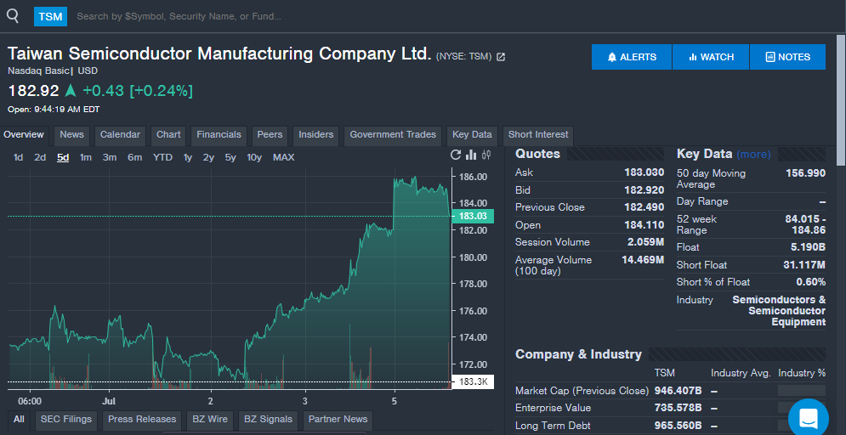Click the Bid value 182.920

point(644,190)
